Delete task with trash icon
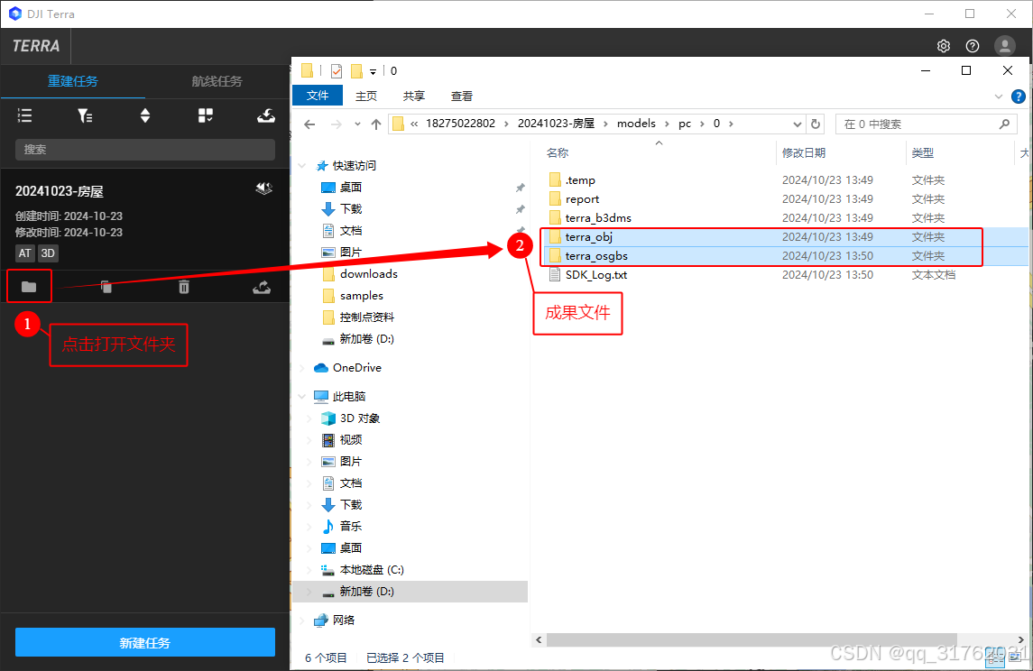Viewport: 1033px width, 671px height. (184, 287)
